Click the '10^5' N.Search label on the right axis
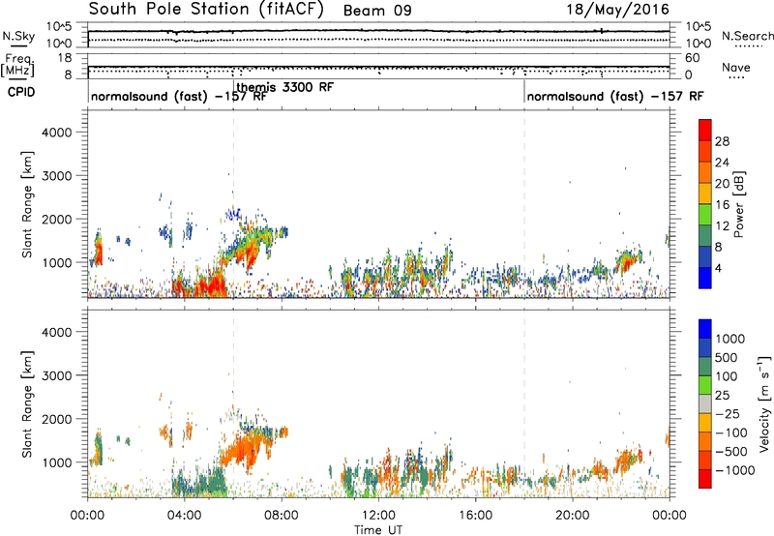Screen dimensions: 774x536 pos(698,26)
